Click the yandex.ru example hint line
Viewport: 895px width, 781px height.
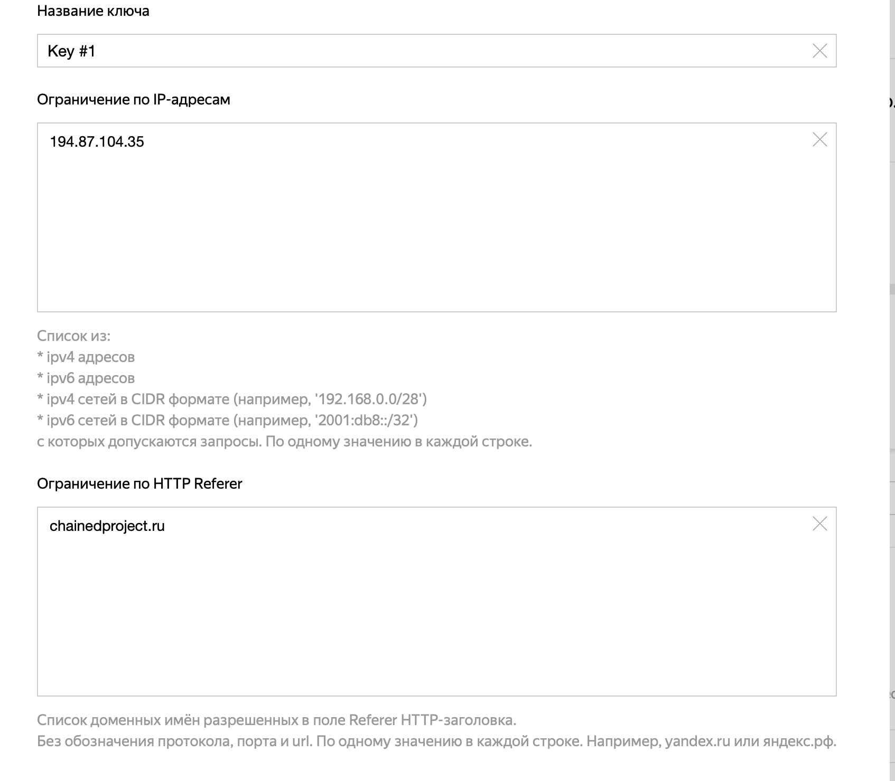697,741
